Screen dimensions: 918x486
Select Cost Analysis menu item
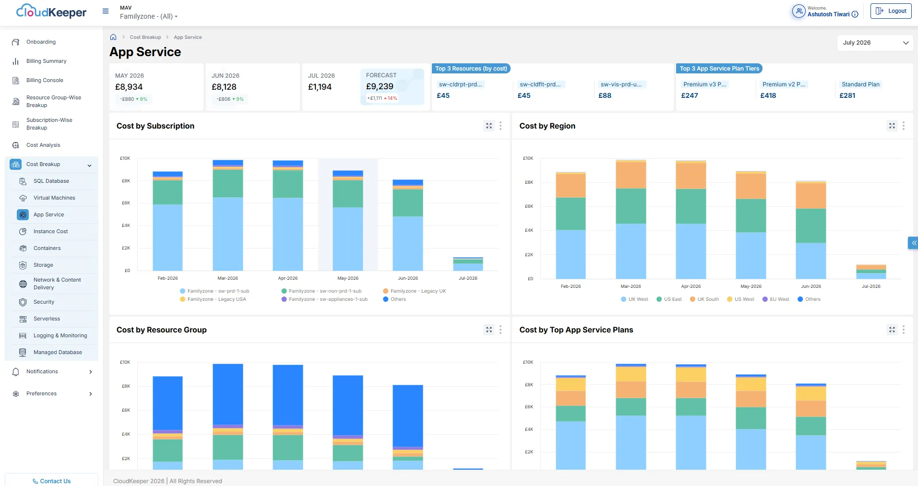tap(52, 145)
